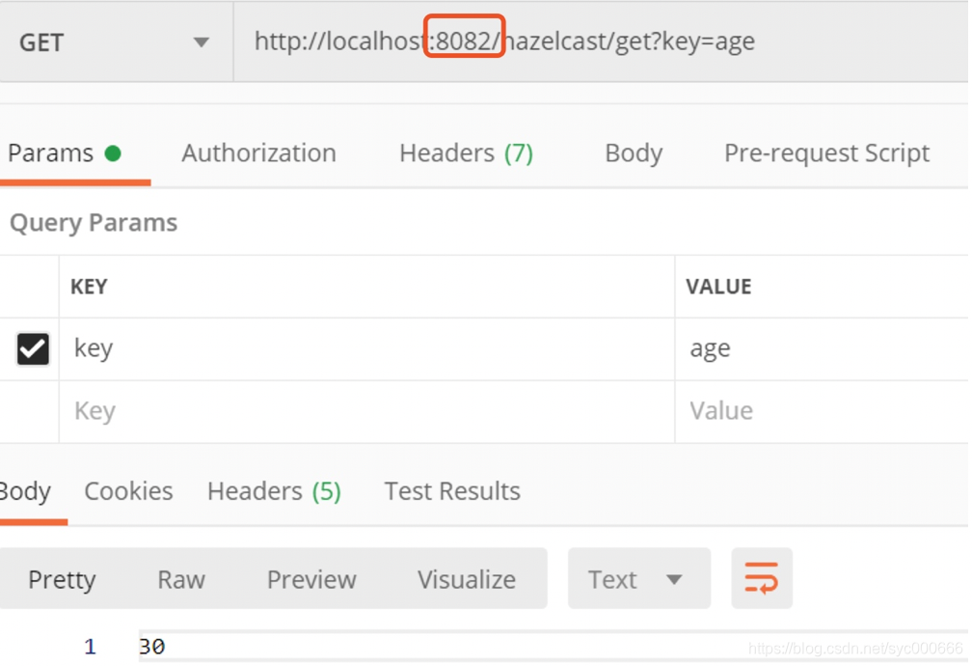Image resolution: width=972 pixels, height=666 pixels.
Task: Click the empty Key parameter row
Action: tap(289, 410)
